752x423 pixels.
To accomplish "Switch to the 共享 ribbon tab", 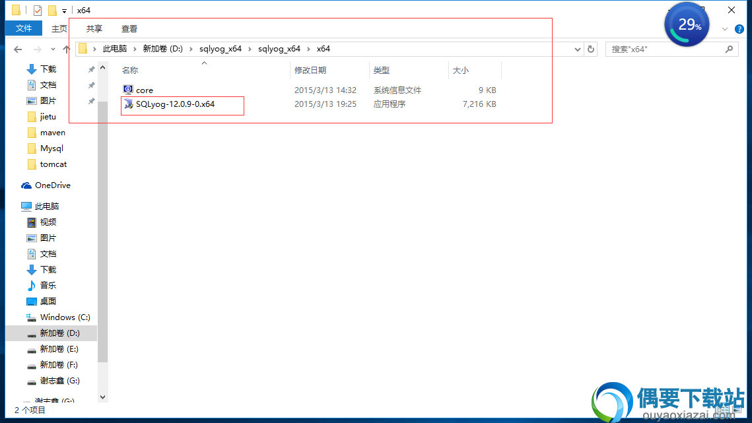I will click(x=94, y=29).
